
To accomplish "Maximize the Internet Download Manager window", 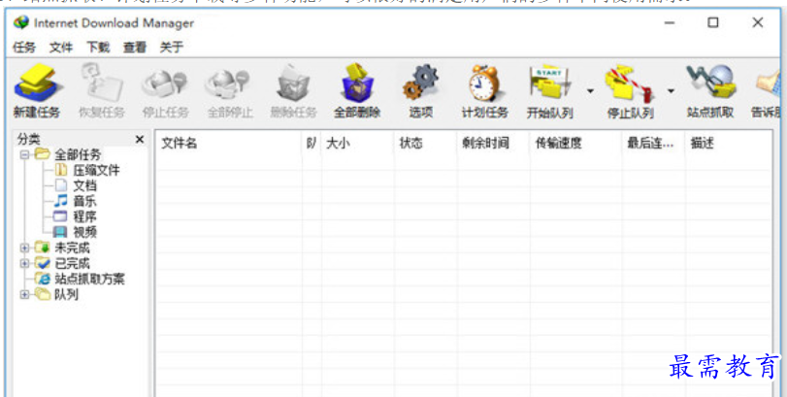I will coord(712,22).
